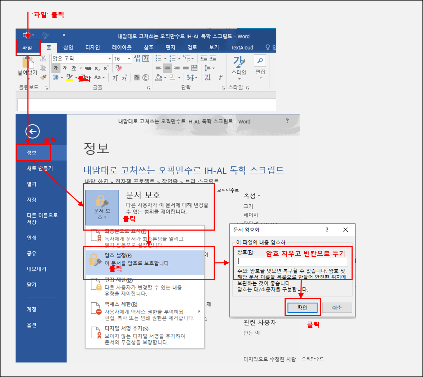Click Show/Hide paragraph marks icon
The height and width of the screenshot is (377, 423).
(x=220, y=78)
